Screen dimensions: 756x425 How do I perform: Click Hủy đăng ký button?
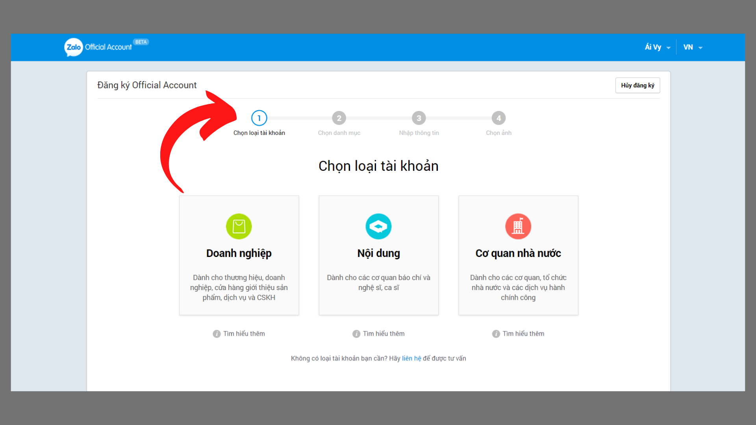coord(637,85)
